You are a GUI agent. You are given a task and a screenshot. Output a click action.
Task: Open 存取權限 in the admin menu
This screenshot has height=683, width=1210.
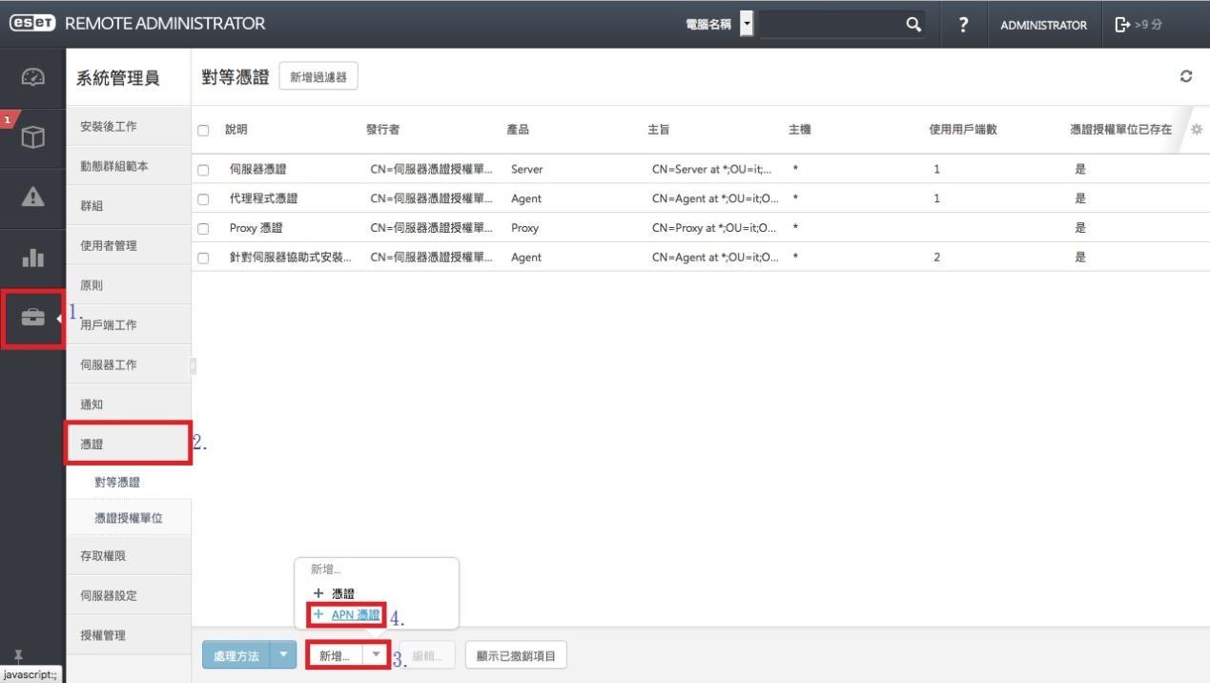pyautogui.click(x=128, y=555)
